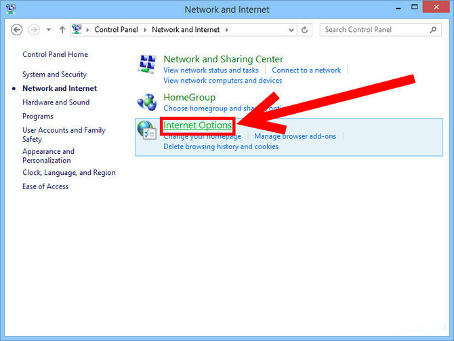The width and height of the screenshot is (454, 341).
Task: Go up one level with up arrow
Action: [x=62, y=30]
